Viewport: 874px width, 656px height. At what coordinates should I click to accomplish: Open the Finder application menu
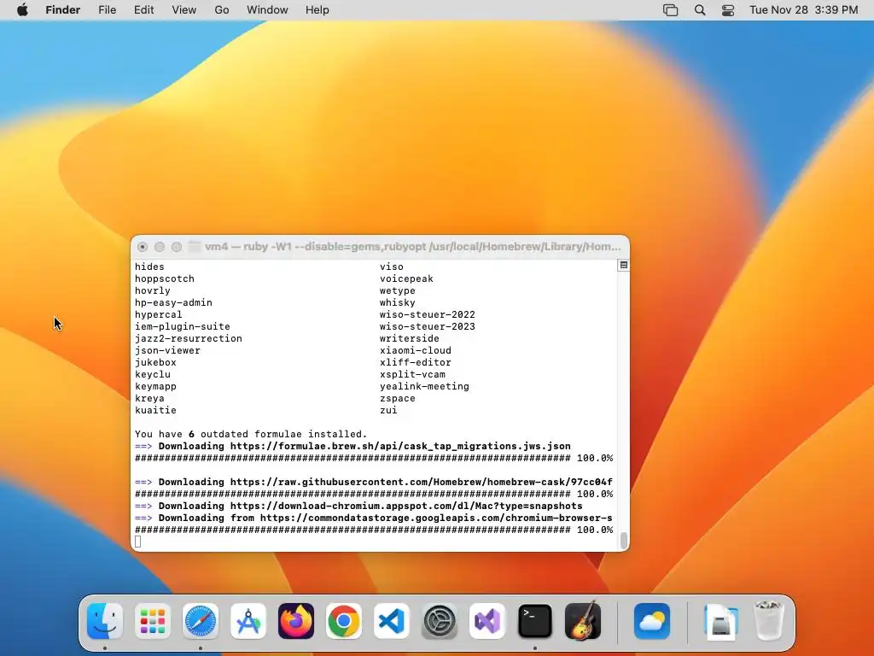63,10
